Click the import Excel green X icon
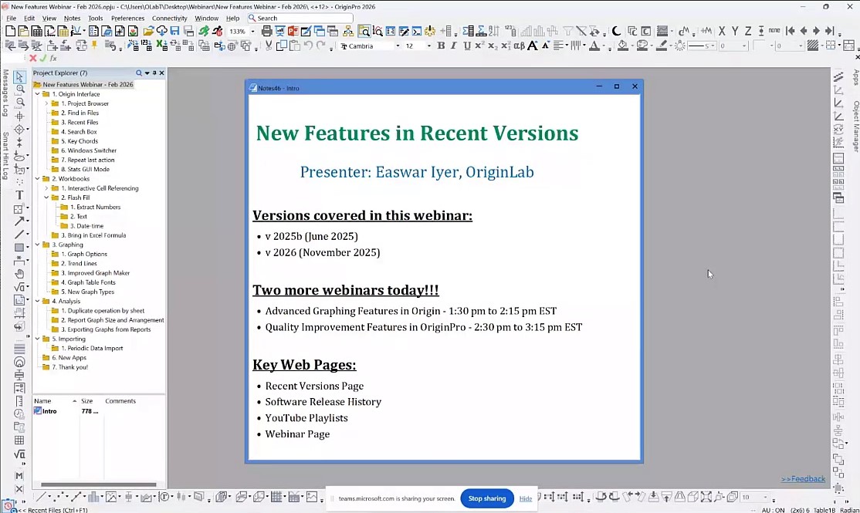Screen dimensions: 860x513 pos(162,46)
